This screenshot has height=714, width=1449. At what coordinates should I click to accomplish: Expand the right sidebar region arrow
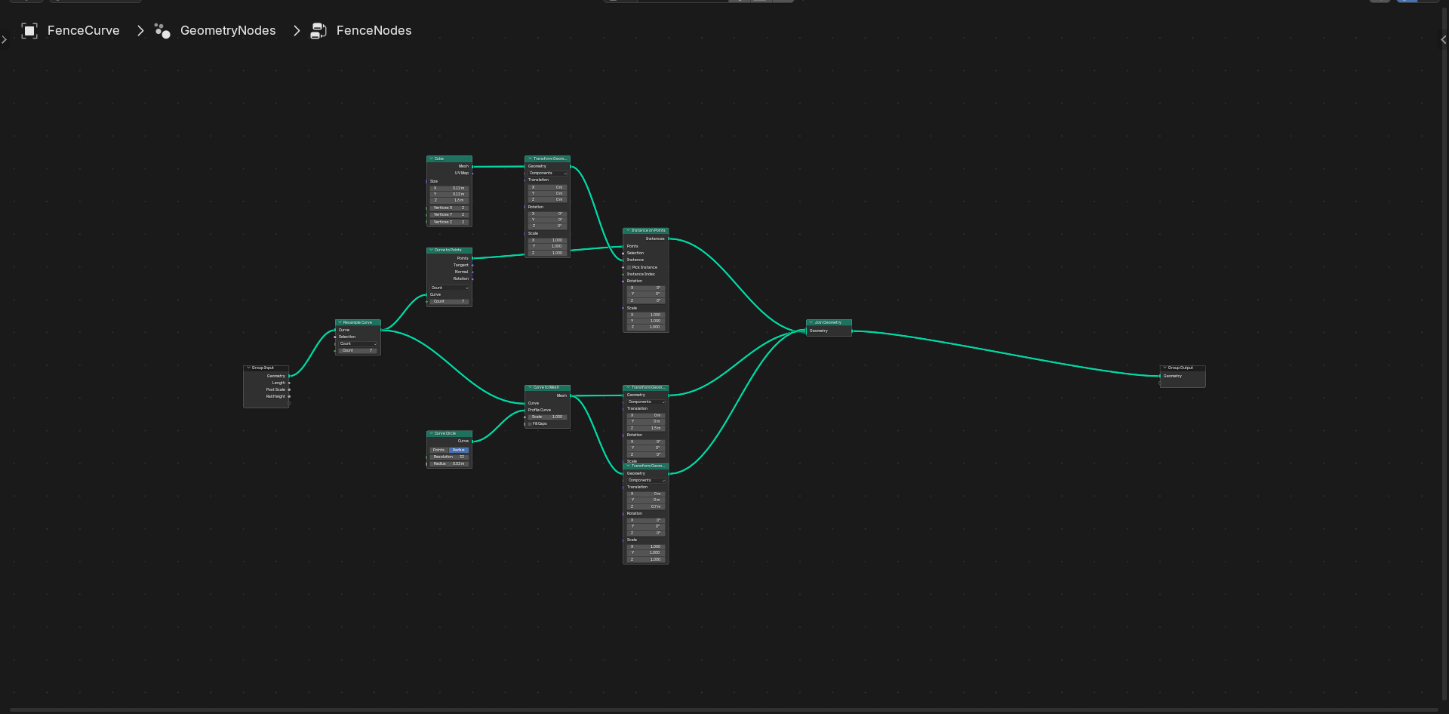(1444, 39)
